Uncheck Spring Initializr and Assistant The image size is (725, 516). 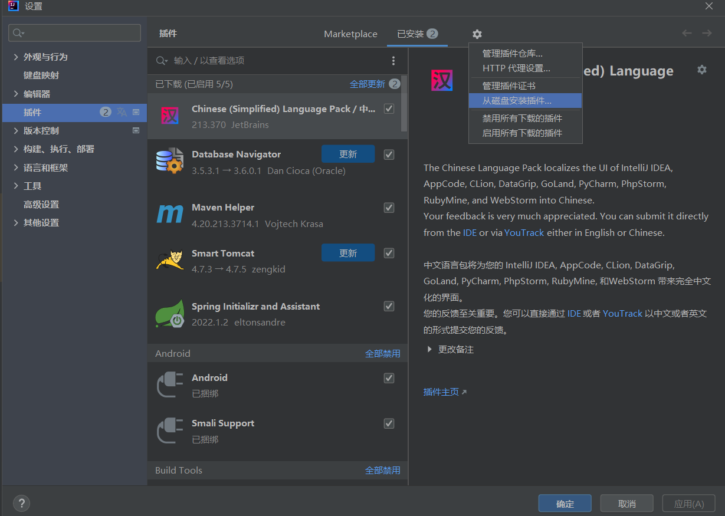tap(389, 306)
